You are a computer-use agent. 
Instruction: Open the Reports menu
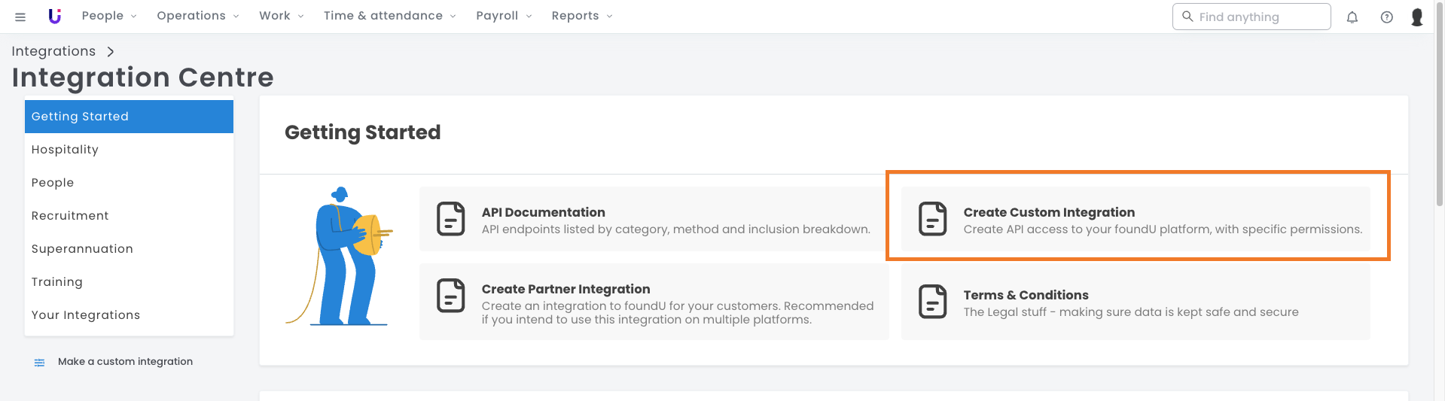click(x=581, y=16)
